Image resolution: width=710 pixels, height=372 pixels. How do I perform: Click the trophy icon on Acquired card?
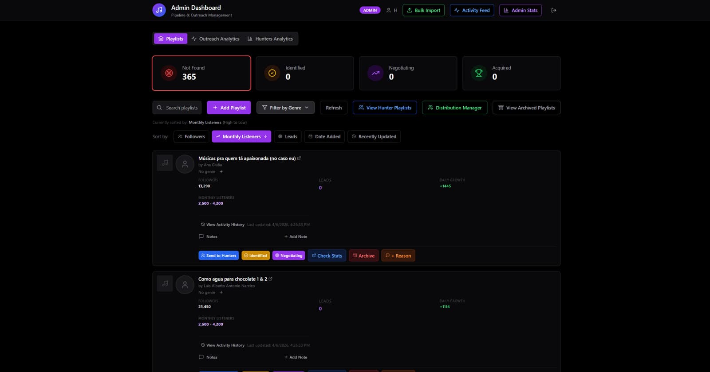pos(479,73)
